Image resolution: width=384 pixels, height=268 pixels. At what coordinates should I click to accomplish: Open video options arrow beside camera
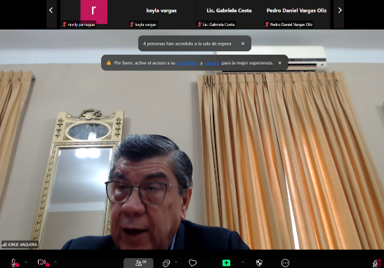tap(55, 262)
